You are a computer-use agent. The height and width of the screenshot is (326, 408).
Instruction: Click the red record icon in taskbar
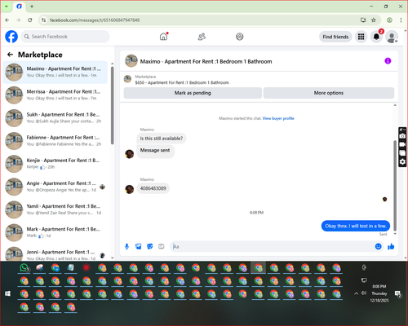click(86, 268)
